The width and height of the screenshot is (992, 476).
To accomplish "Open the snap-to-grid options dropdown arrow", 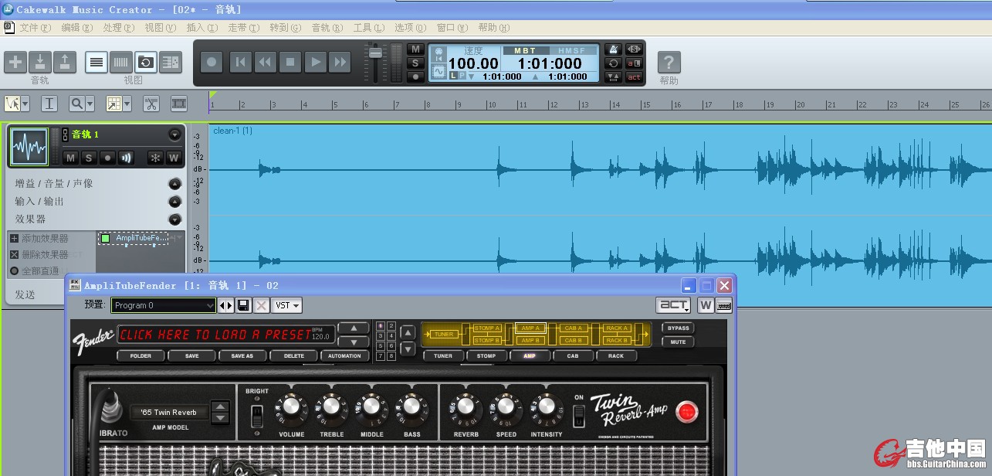I will point(127,104).
